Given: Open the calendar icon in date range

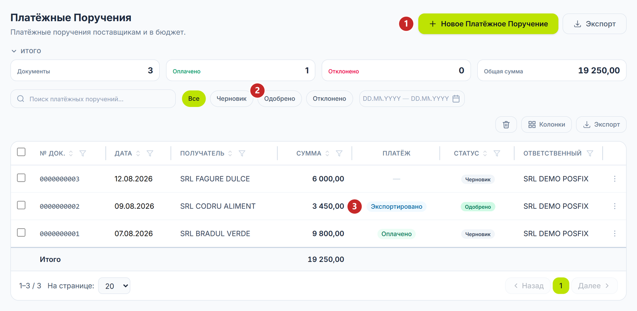Looking at the screenshot, I should click(x=456, y=99).
